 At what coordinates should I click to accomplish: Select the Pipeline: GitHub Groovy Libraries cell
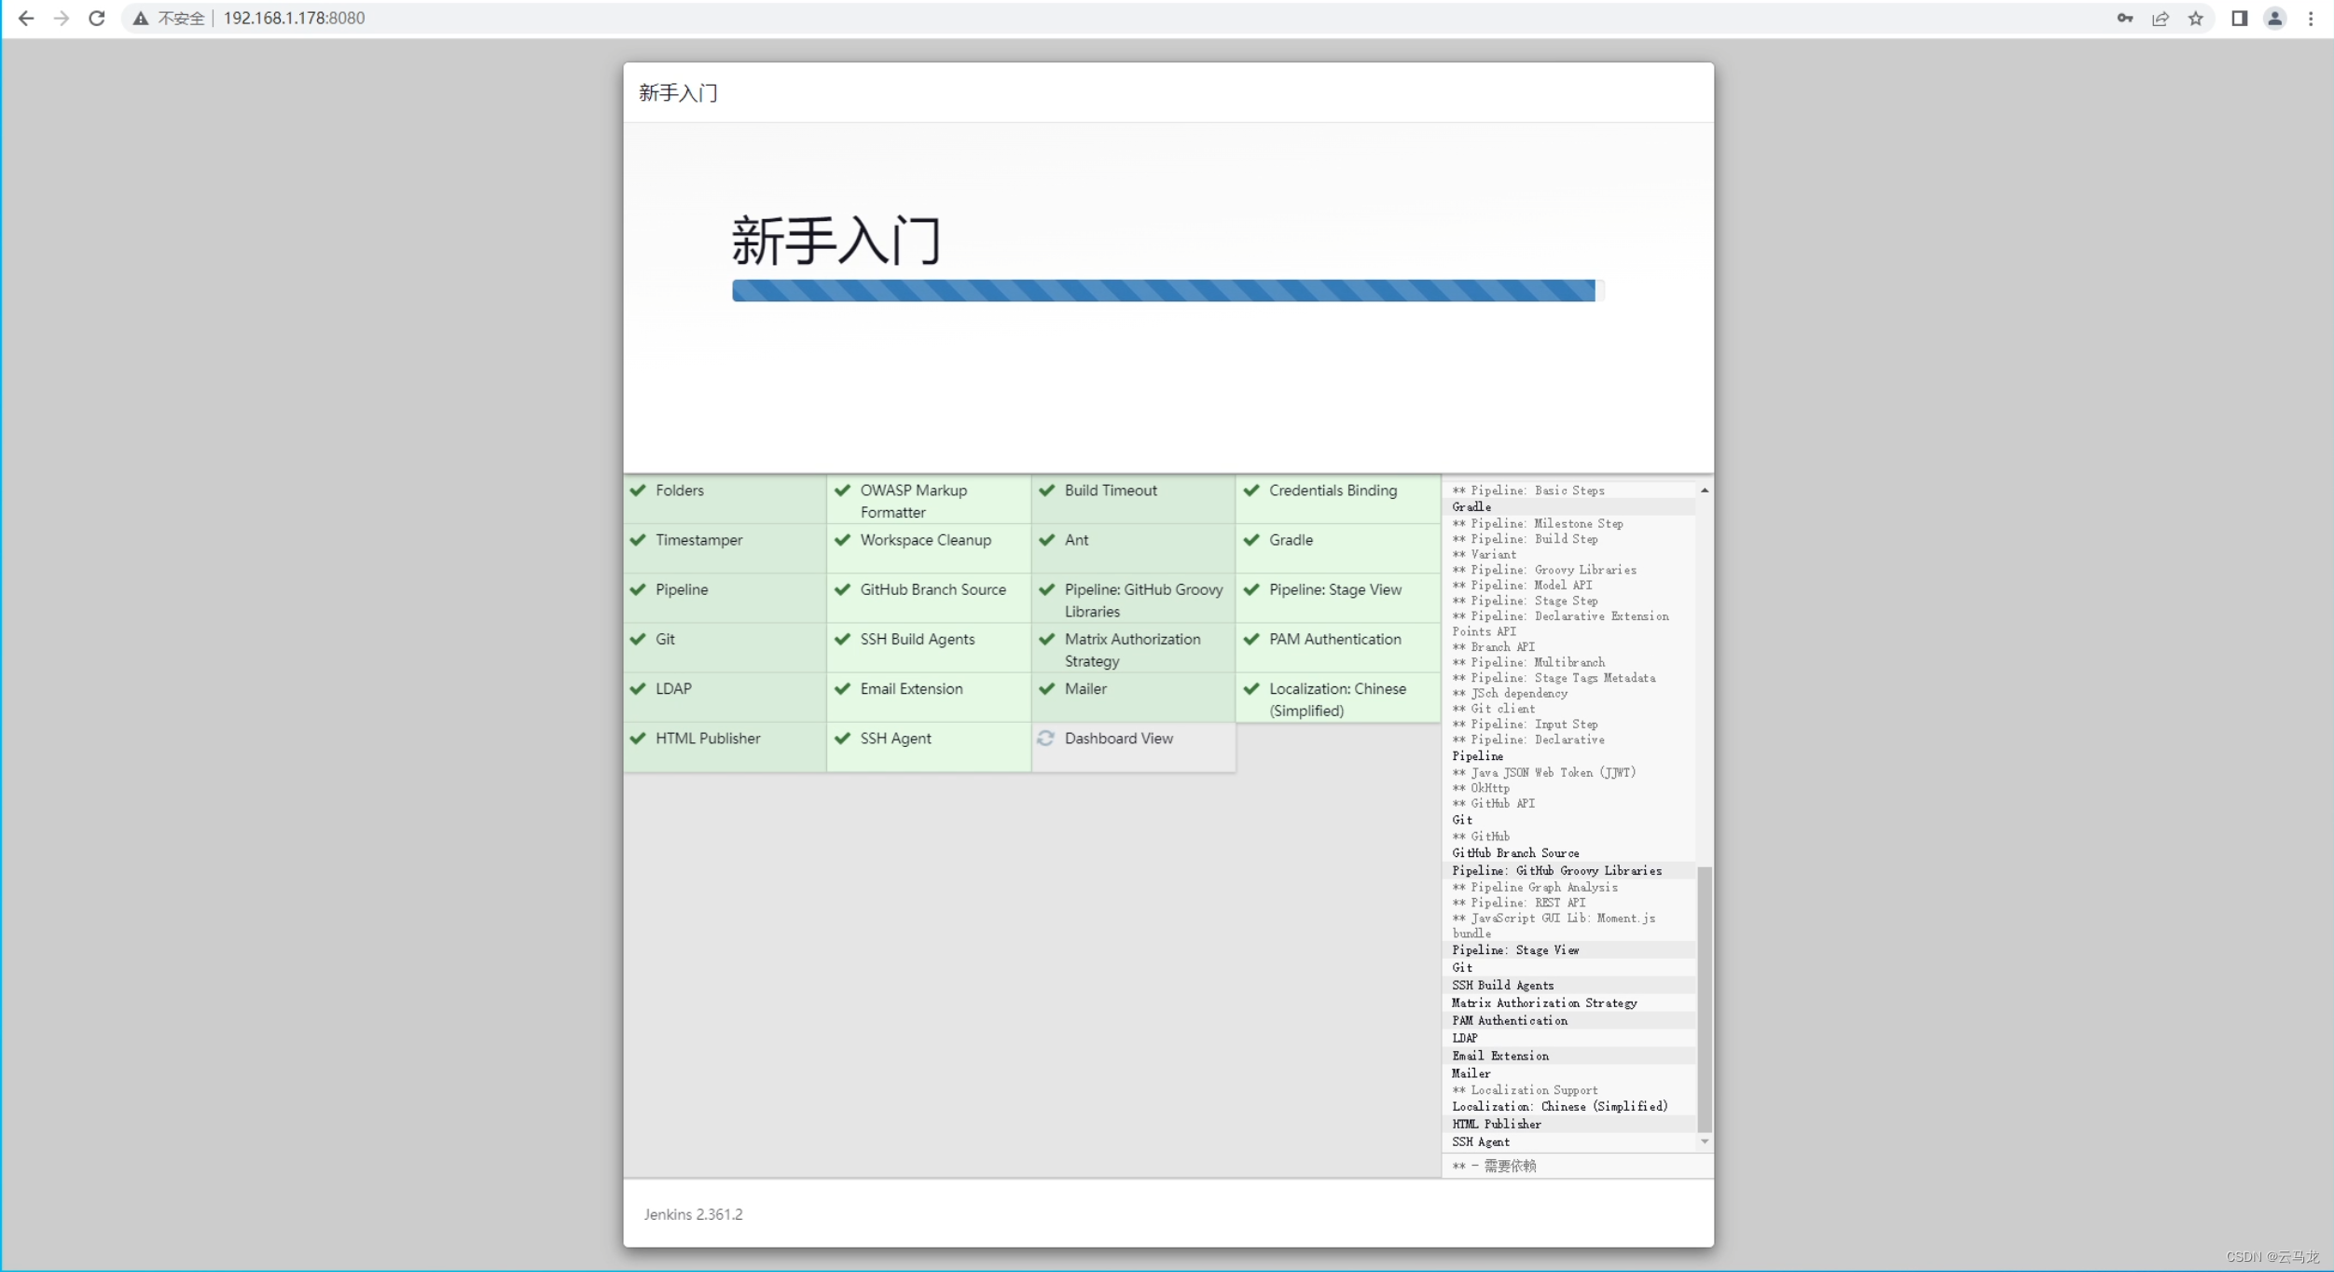[x=1134, y=599]
